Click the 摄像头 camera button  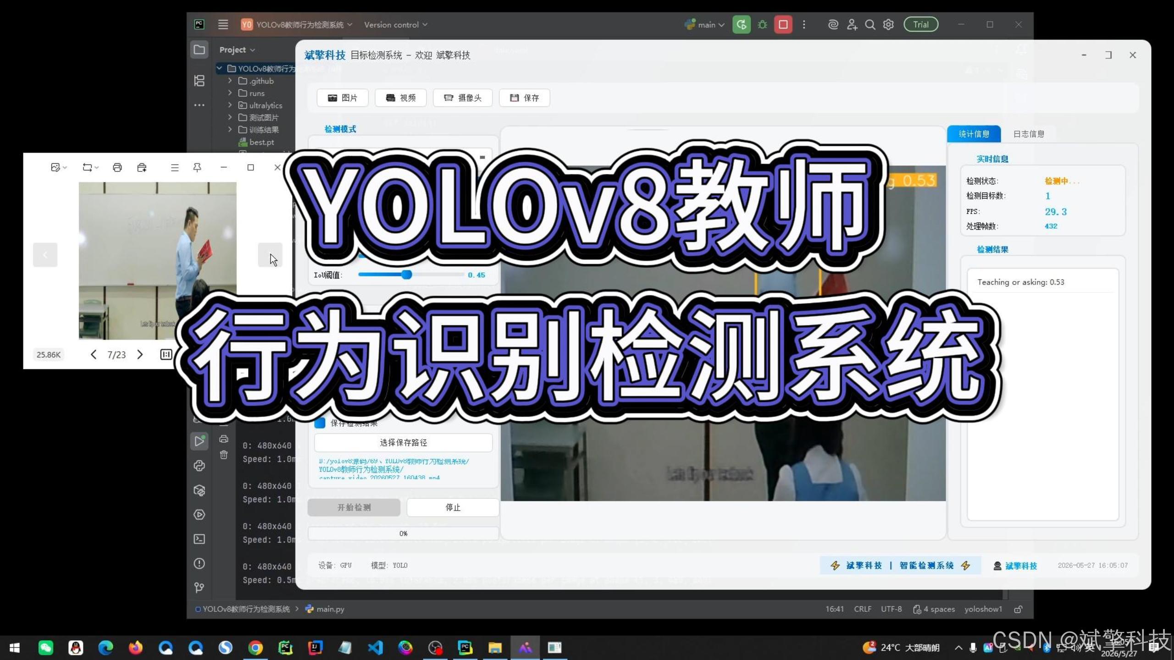463,98
